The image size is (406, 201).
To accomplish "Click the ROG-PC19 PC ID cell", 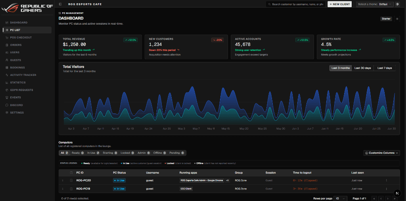I will coord(83,189).
